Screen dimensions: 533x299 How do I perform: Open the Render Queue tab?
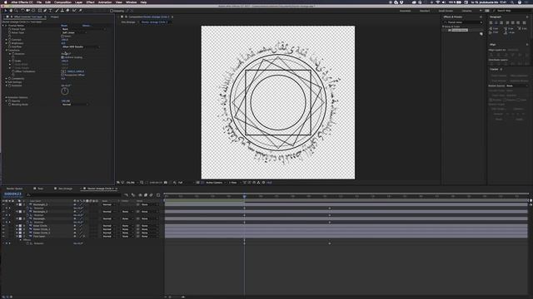coord(14,189)
